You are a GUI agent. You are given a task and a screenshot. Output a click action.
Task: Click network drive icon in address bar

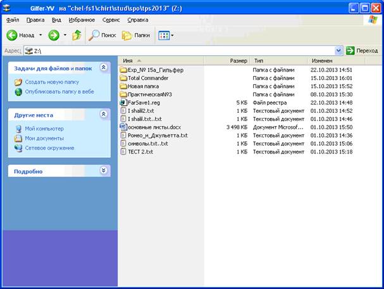click(28, 51)
